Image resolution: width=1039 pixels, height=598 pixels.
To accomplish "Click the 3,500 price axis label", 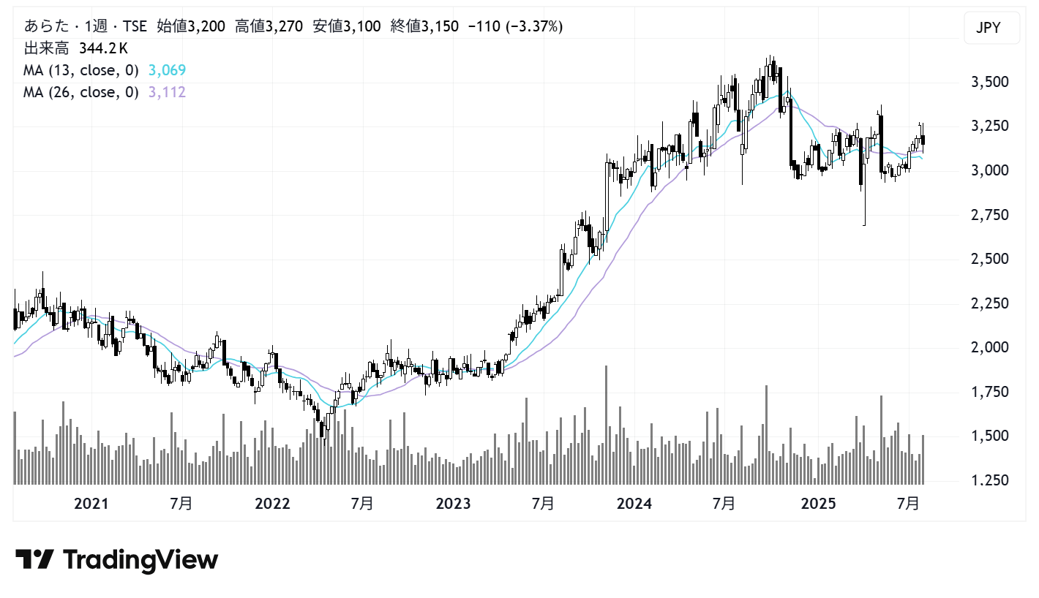I will pyautogui.click(x=989, y=82).
